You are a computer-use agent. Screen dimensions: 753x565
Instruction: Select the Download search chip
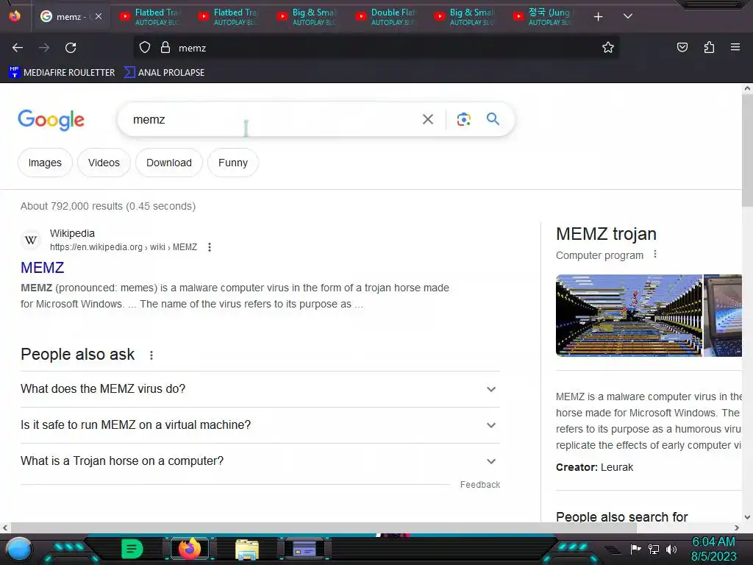[x=169, y=163]
